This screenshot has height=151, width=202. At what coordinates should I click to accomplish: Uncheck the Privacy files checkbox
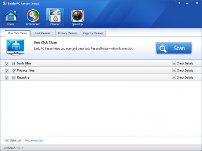(x=7, y=71)
